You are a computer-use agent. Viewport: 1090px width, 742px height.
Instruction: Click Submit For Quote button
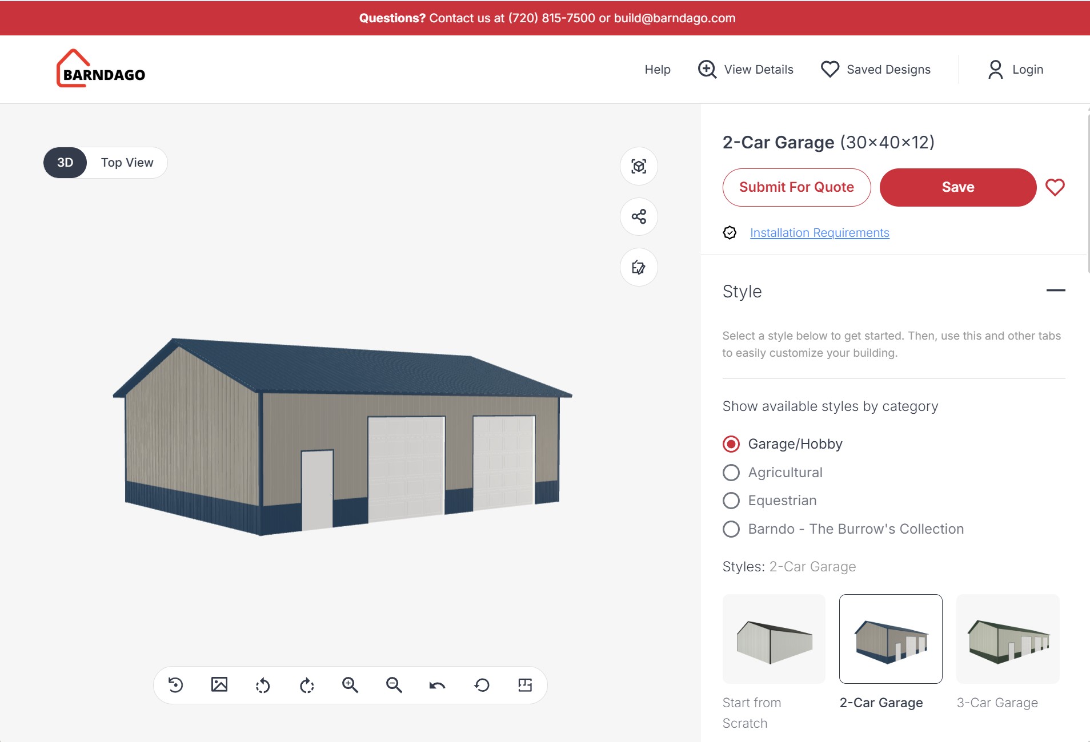(x=796, y=187)
